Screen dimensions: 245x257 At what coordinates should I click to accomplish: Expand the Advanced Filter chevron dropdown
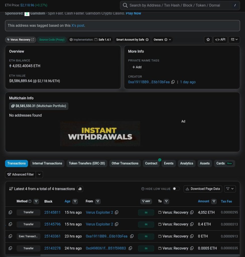(39, 175)
